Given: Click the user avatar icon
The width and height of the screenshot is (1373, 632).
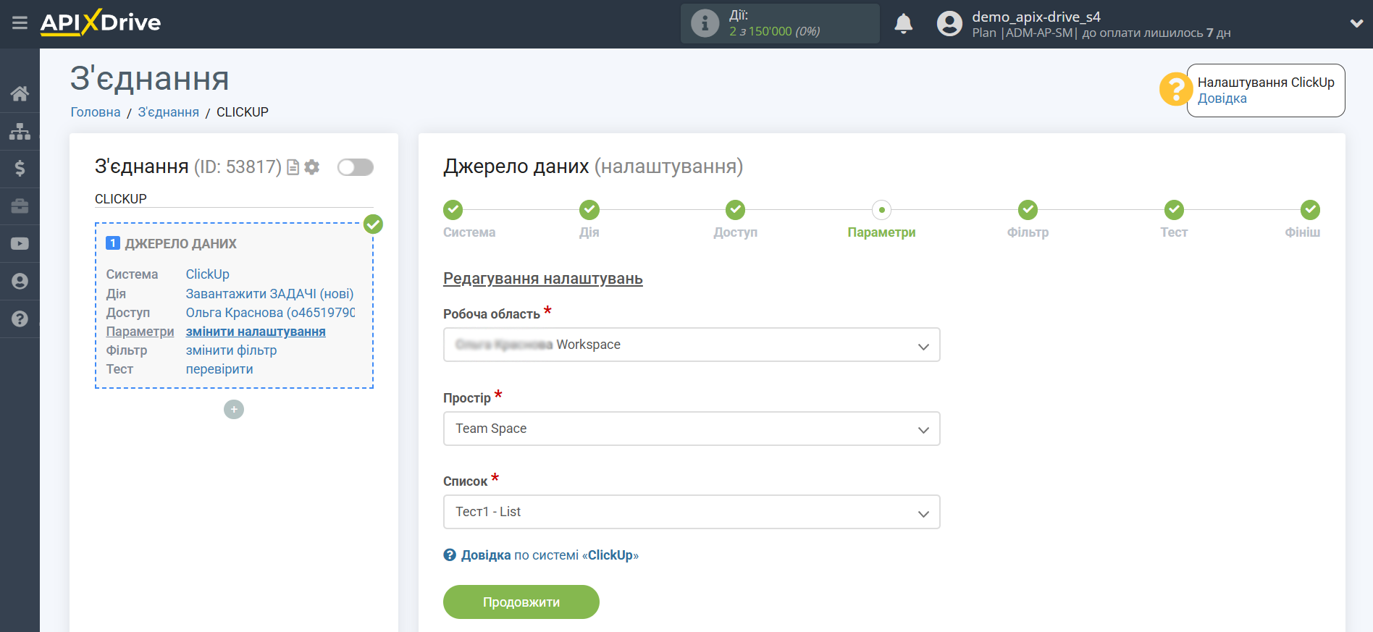Looking at the screenshot, I should (949, 24).
